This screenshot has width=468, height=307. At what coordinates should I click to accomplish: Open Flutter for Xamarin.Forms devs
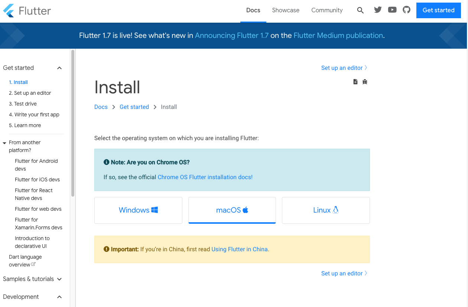(39, 224)
